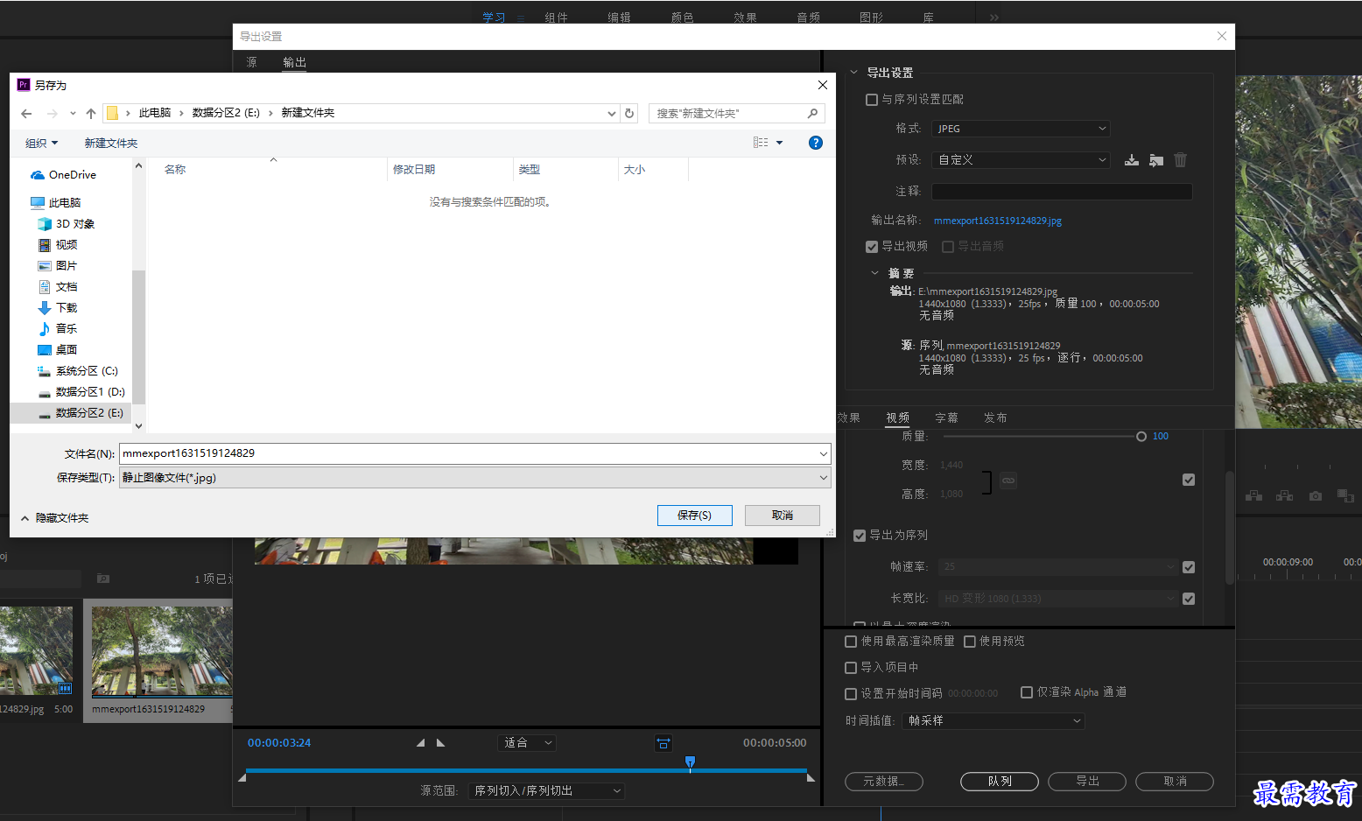Adjust the 质量 slider handle
Viewport: 1362px width, 821px height.
tap(1141, 437)
